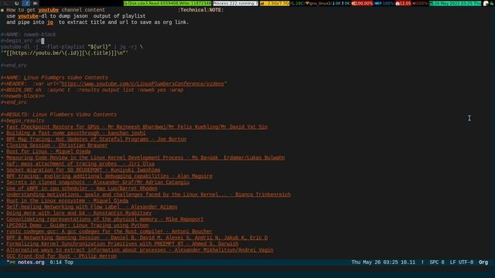Open the Rust in the Linux ecosystem link

click(x=67, y=201)
